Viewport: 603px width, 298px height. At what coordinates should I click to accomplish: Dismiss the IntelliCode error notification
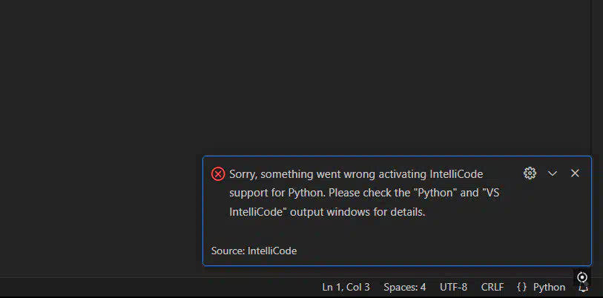(x=575, y=173)
